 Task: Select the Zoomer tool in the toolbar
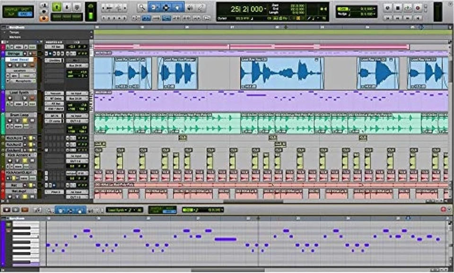(141, 7)
